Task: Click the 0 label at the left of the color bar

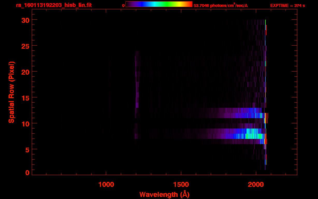Action: (123, 5)
